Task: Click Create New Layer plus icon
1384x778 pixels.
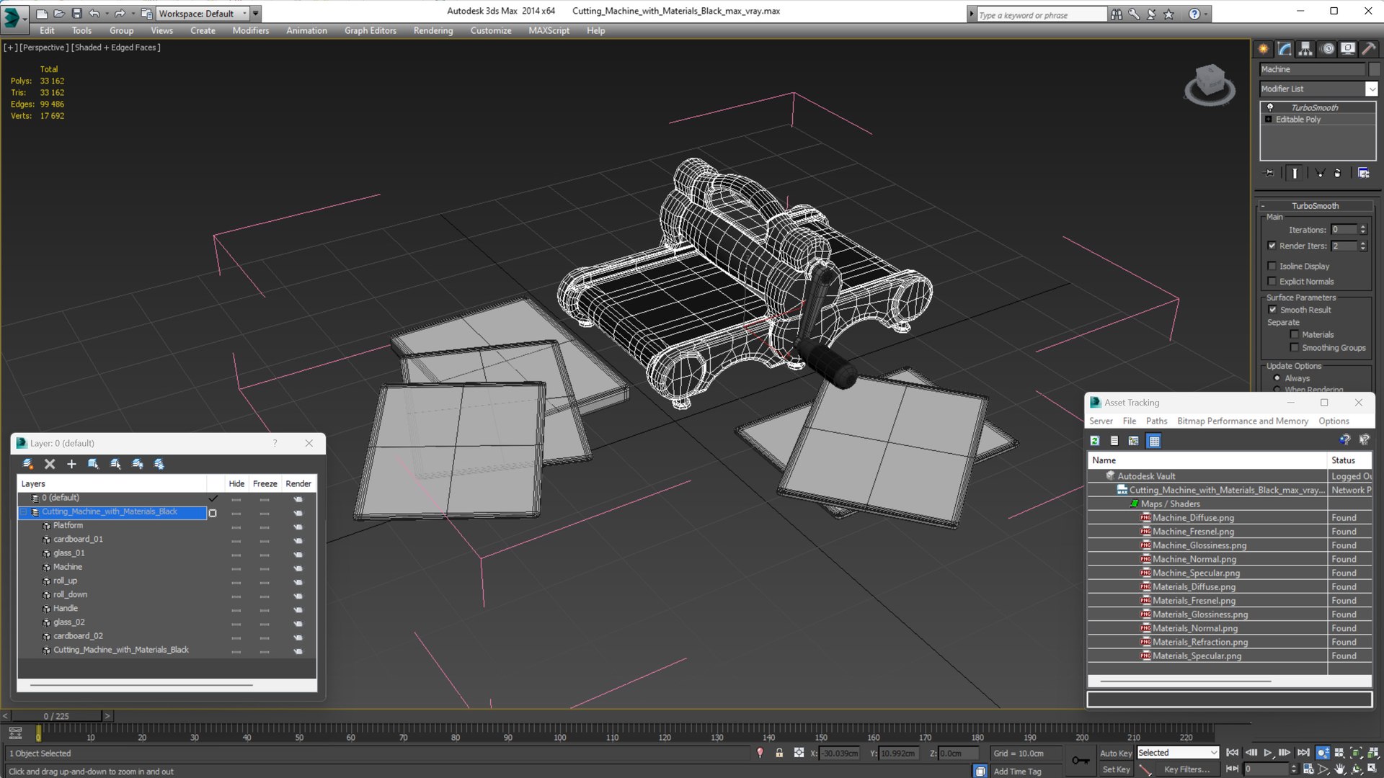Action: tap(71, 464)
